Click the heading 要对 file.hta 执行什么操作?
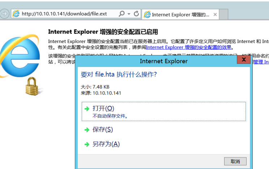Screen dimensions: 269x169 click(x=119, y=74)
